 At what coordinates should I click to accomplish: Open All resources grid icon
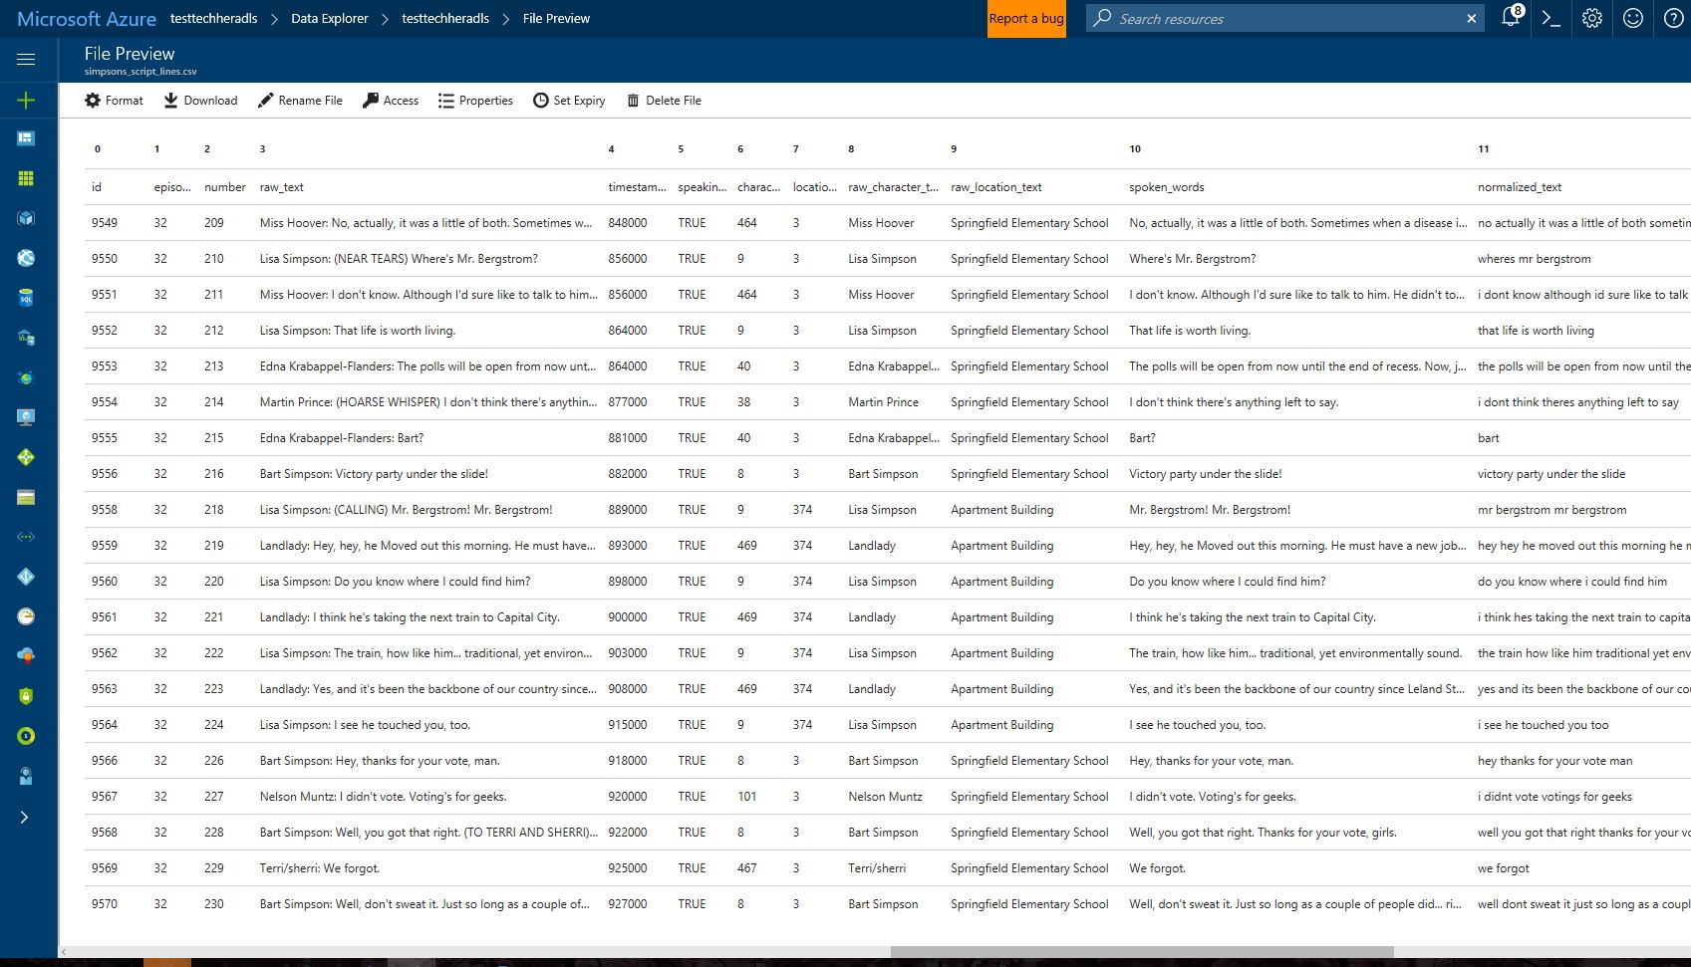pos(26,178)
